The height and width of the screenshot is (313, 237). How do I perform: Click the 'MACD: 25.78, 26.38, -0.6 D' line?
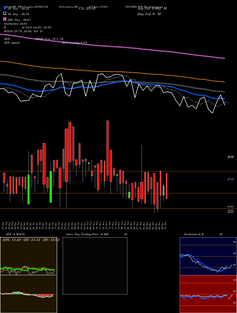(23, 31)
